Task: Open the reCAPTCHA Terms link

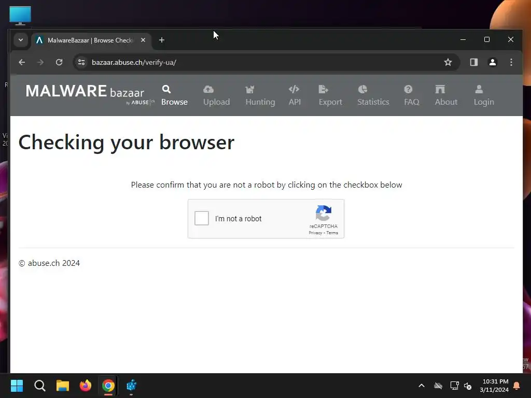Action: click(x=332, y=233)
